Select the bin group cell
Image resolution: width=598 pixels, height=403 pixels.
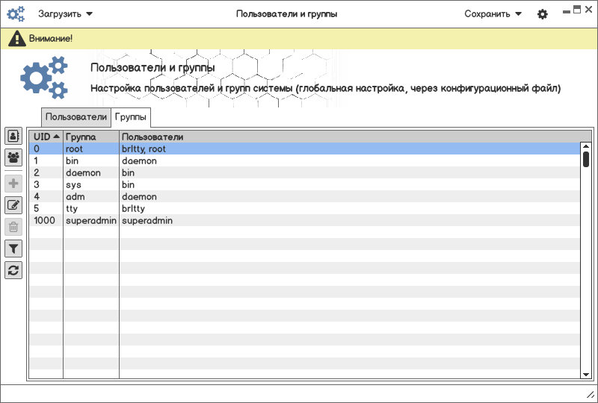91,160
